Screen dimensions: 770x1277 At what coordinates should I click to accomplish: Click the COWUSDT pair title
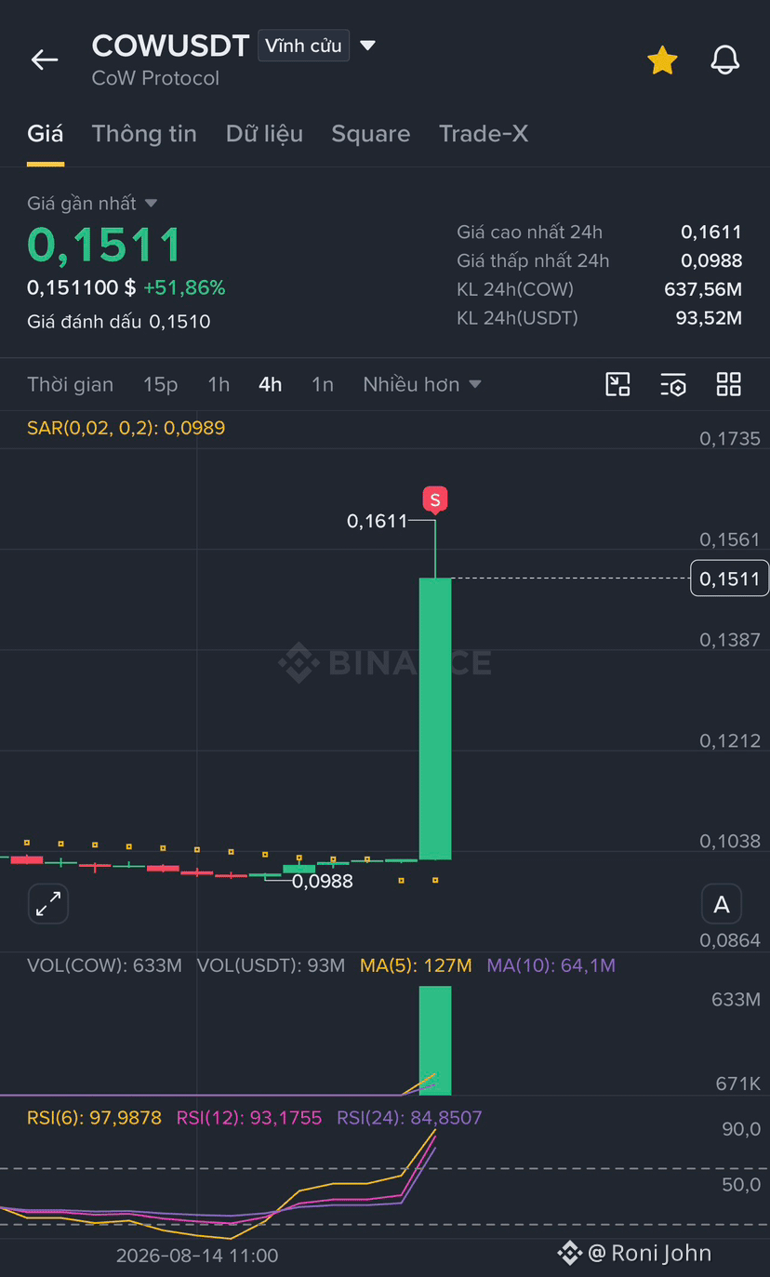[170, 46]
